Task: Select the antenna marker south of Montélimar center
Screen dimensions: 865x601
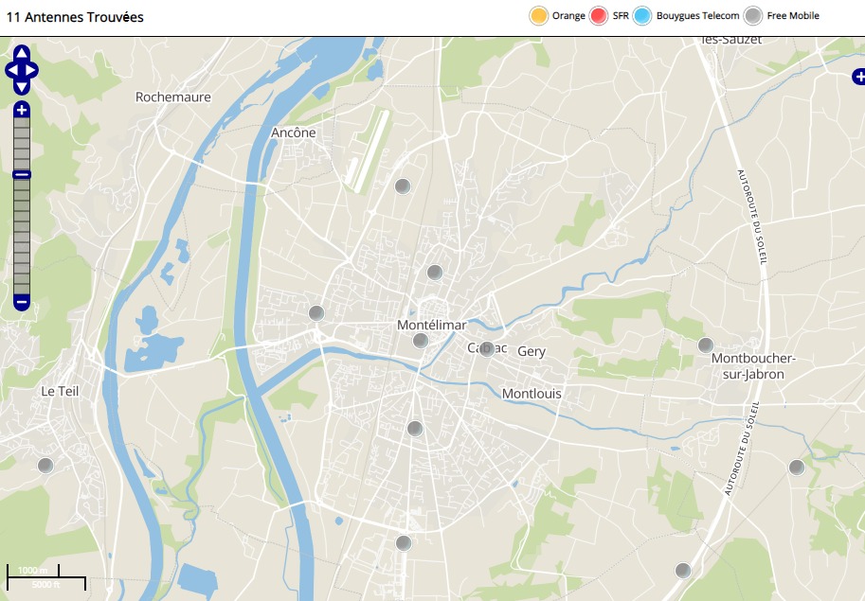Action: [x=415, y=428]
